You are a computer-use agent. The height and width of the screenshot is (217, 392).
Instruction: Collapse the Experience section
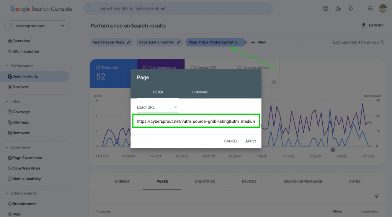[x=7, y=148]
